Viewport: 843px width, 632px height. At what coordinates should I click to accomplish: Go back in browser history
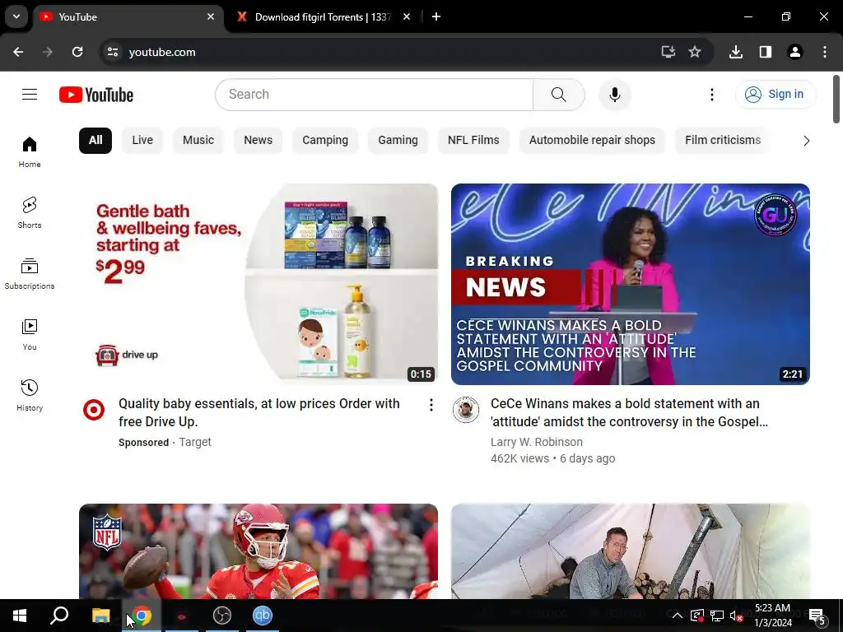tap(18, 52)
